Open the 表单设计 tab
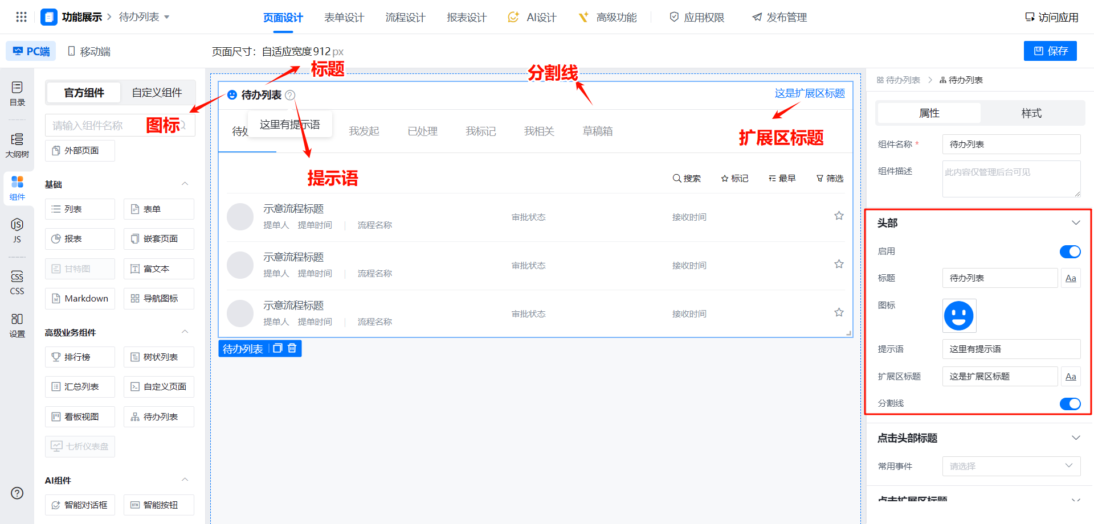1094x524 pixels. (344, 18)
